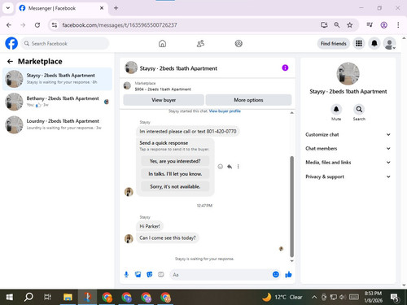407x305 pixels.
Task: Go to Facebook Home icon
Action: click(x=162, y=43)
